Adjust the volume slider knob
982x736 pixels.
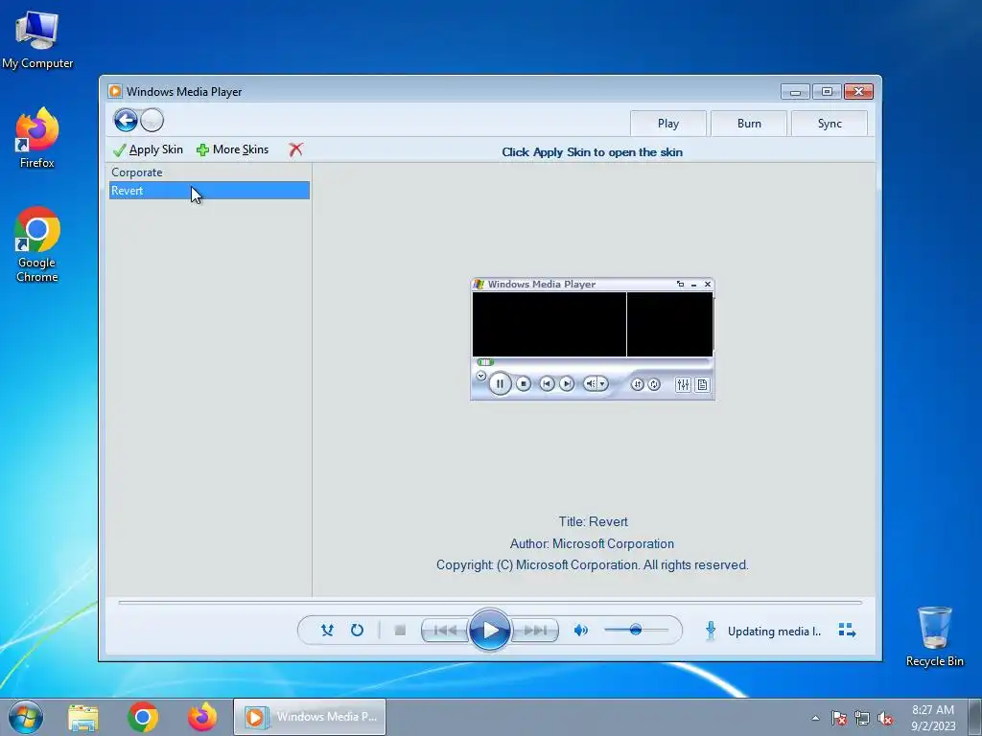tap(636, 630)
